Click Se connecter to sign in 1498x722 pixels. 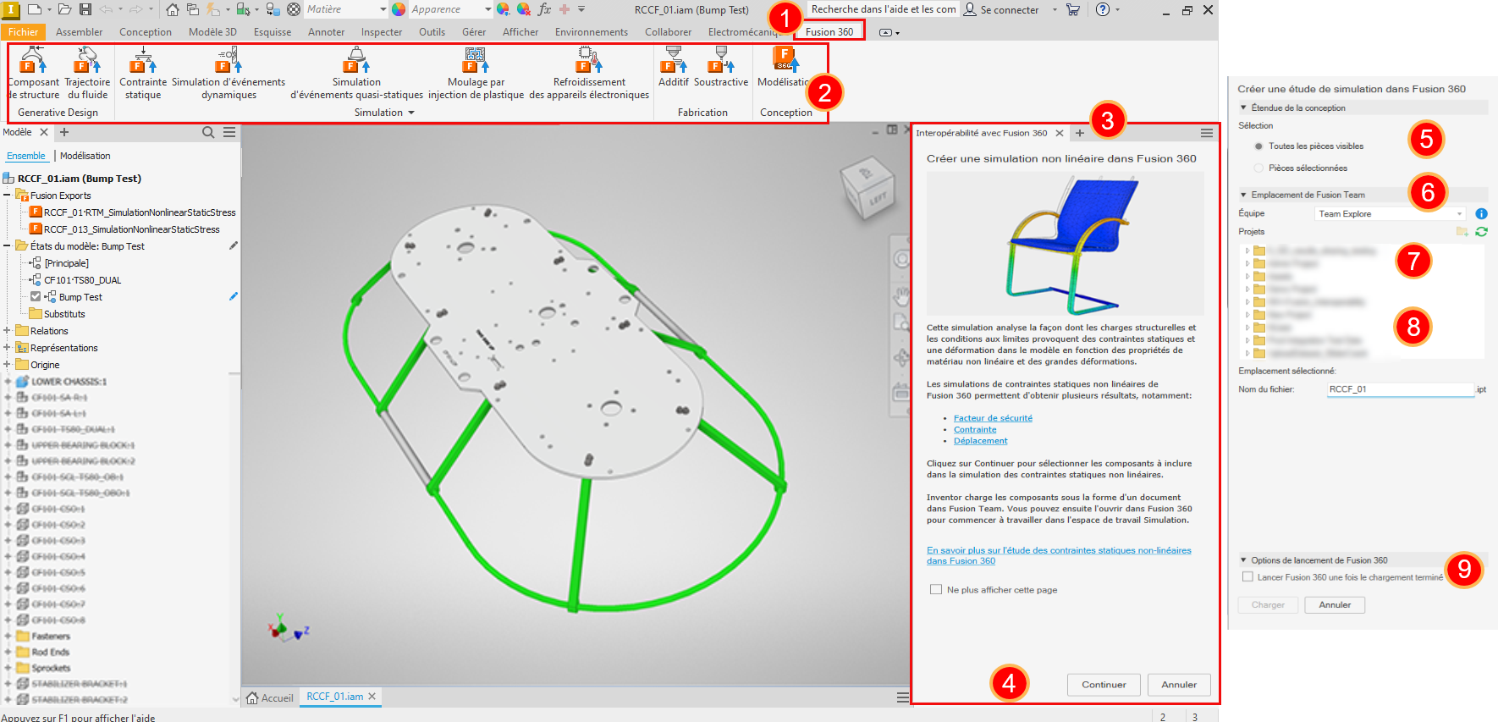tap(1001, 9)
